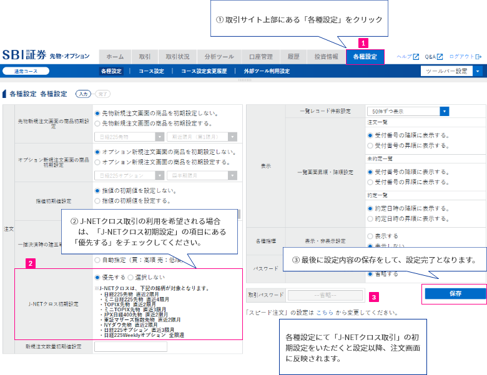The width and height of the screenshot is (487, 375).
Task: Click the panel resize grip below submenu
Action: pyautogui.click(x=244, y=80)
